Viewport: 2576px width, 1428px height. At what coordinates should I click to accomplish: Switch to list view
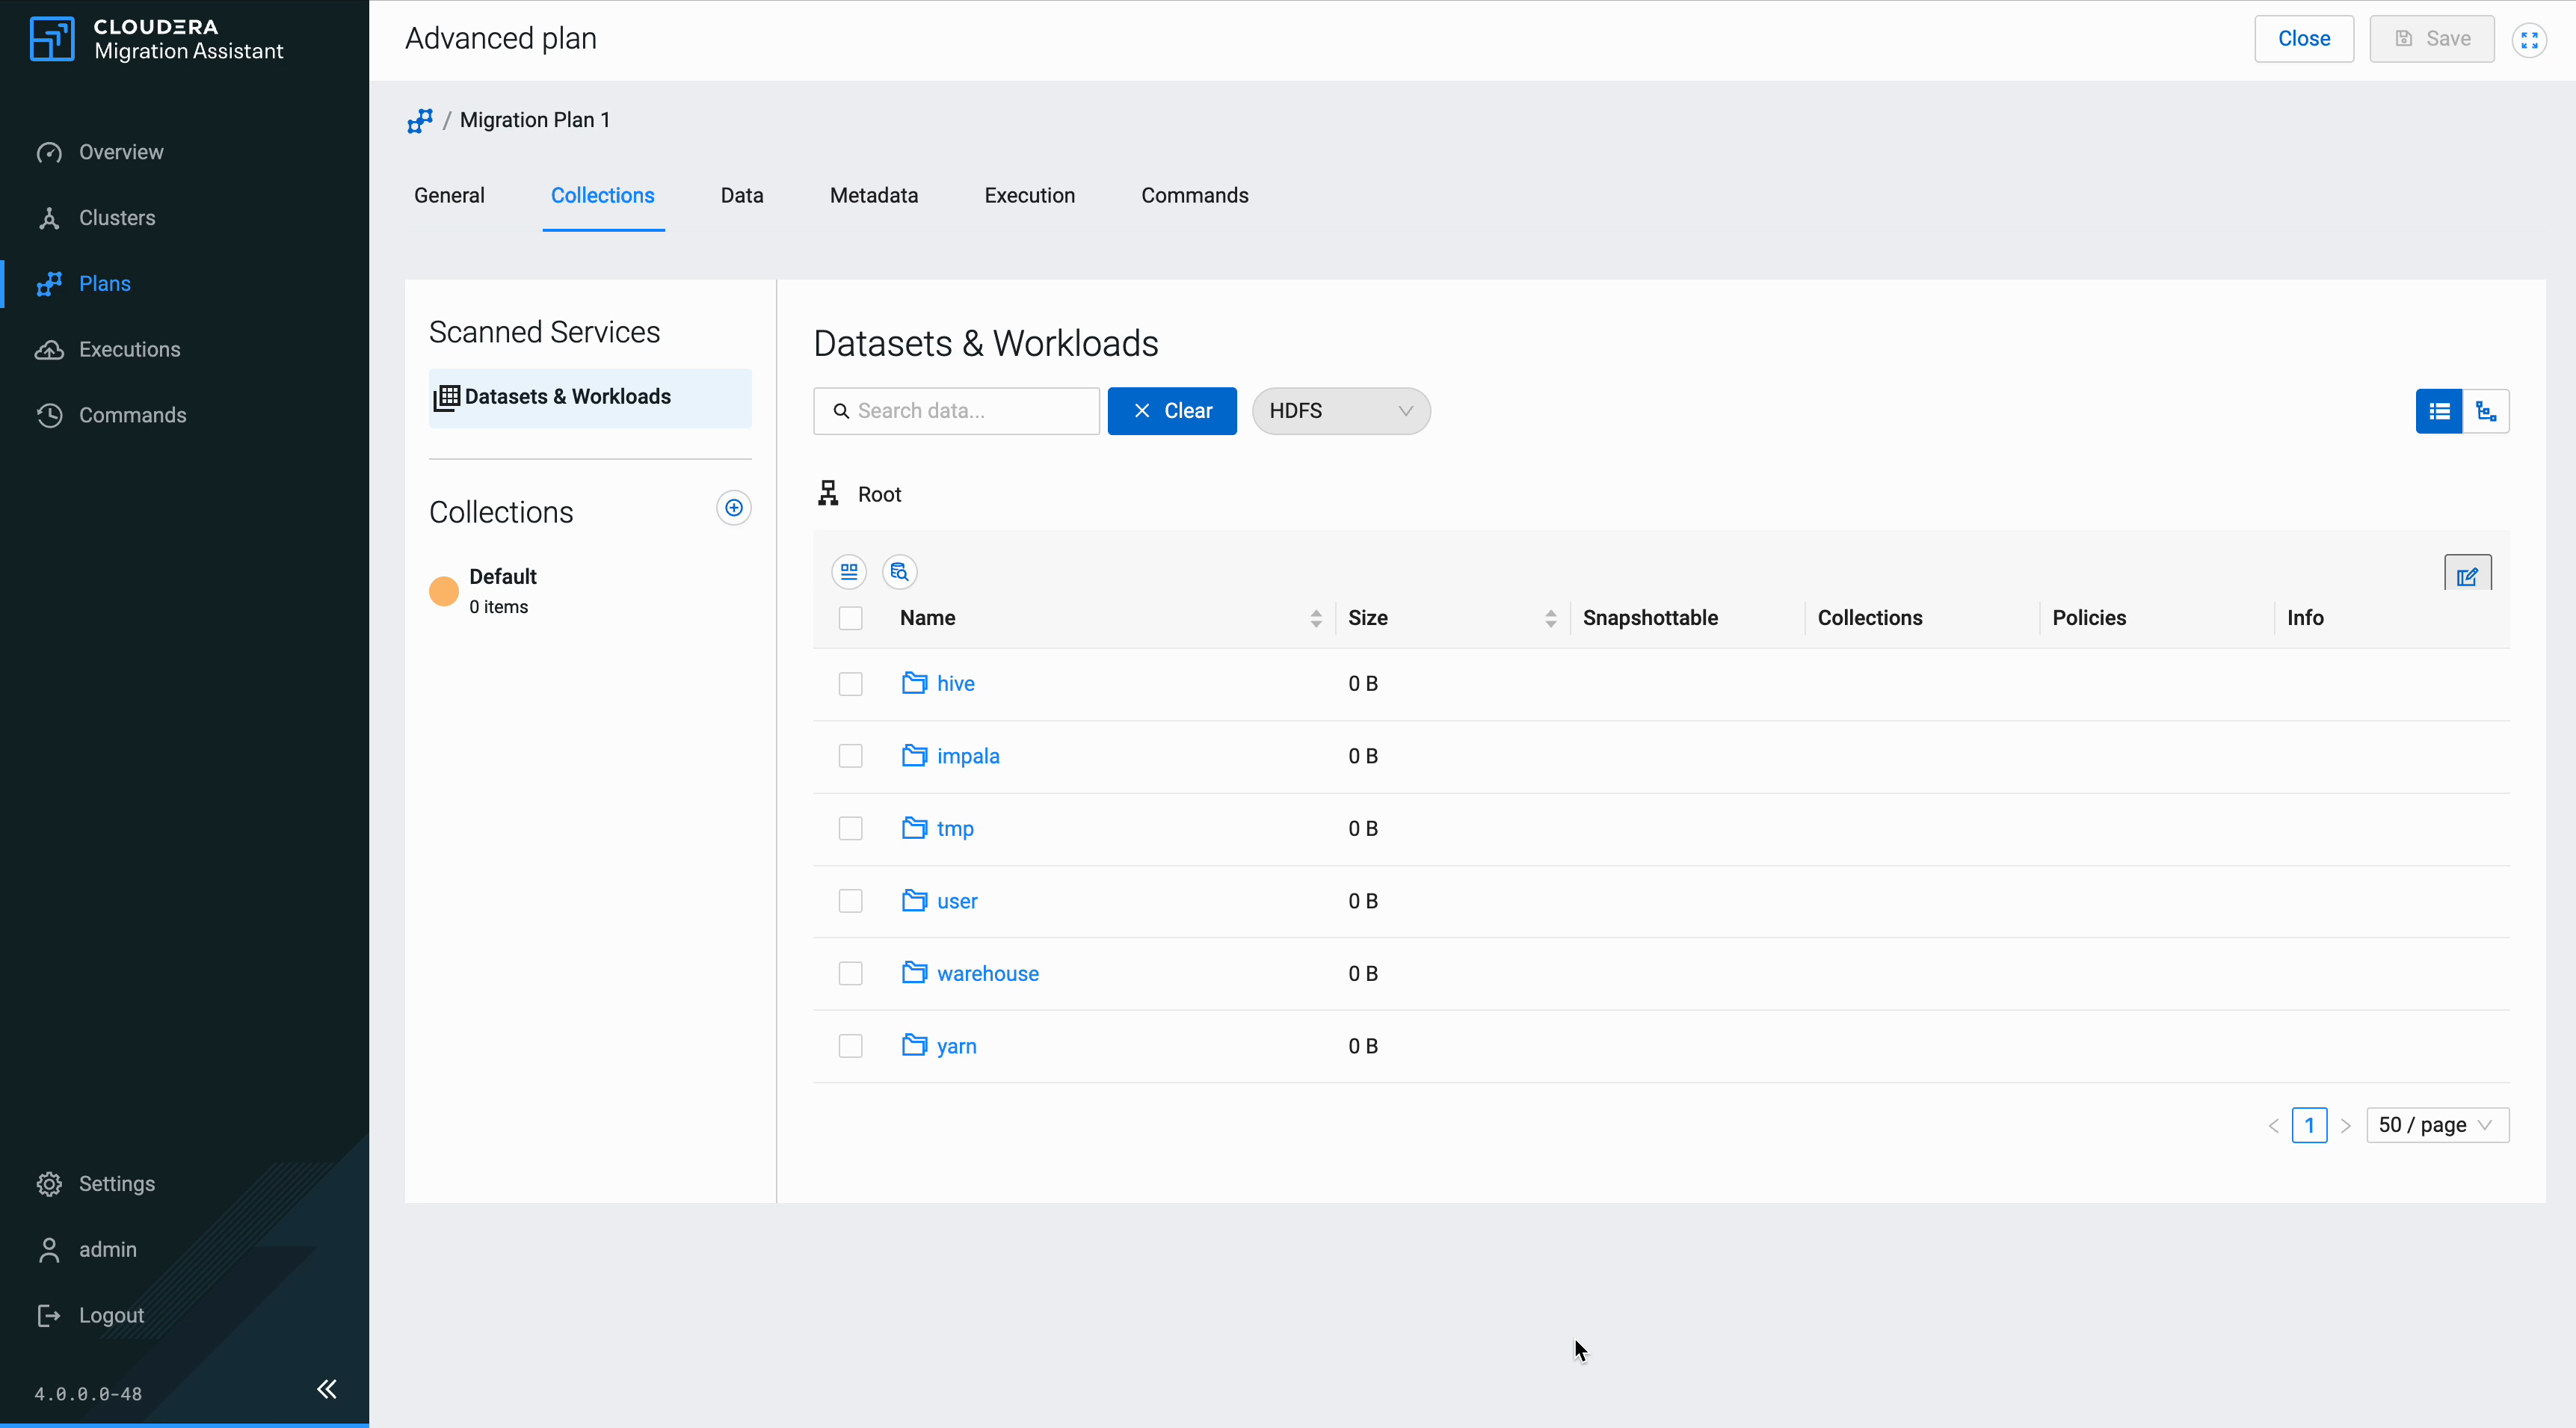click(x=2439, y=411)
